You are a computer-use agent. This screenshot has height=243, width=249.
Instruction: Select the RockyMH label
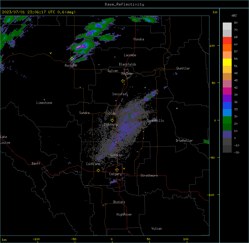pos(71,66)
